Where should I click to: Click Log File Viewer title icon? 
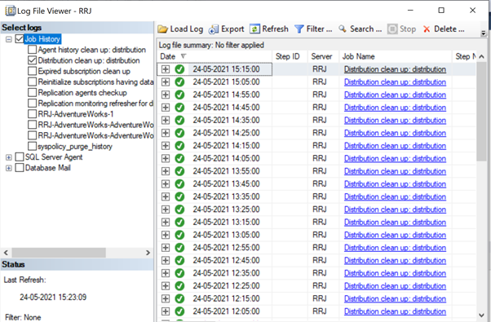pos(11,11)
